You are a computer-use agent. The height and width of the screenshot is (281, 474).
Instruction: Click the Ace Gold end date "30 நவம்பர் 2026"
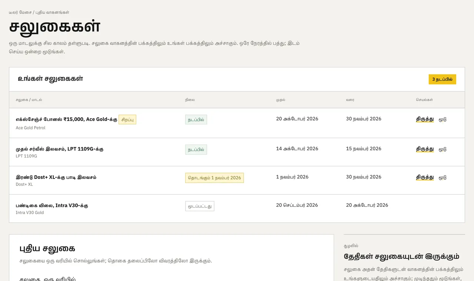click(x=364, y=119)
